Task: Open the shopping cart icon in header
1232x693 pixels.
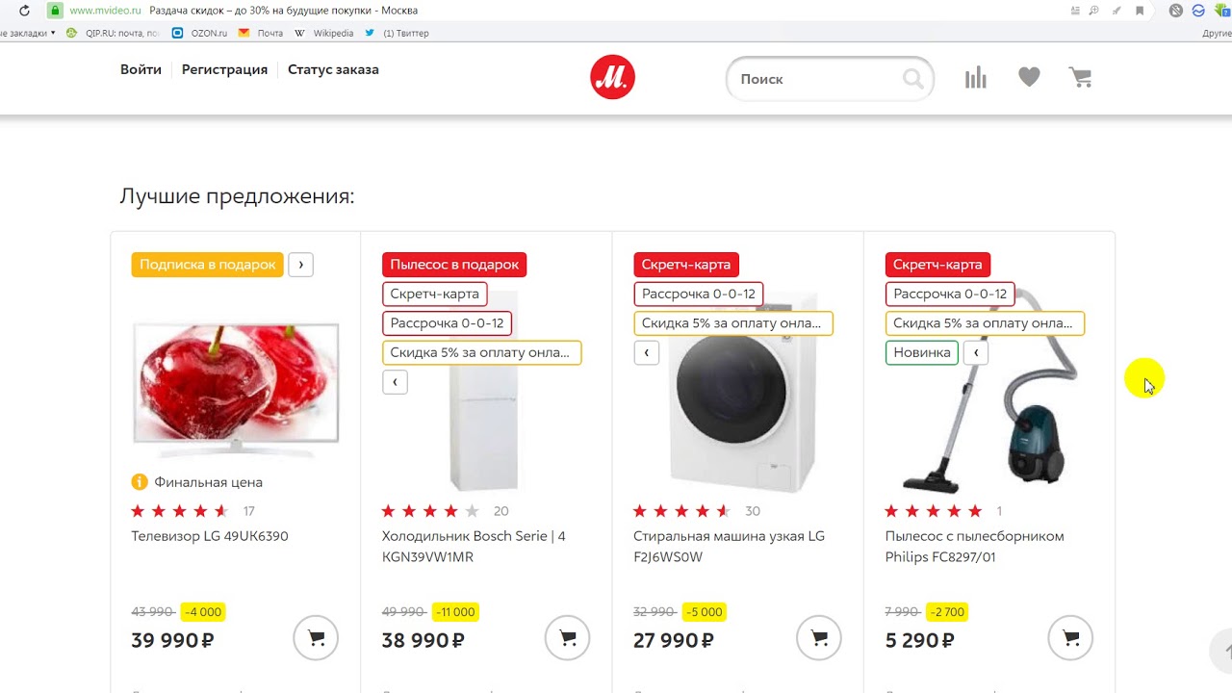Action: pyautogui.click(x=1081, y=77)
